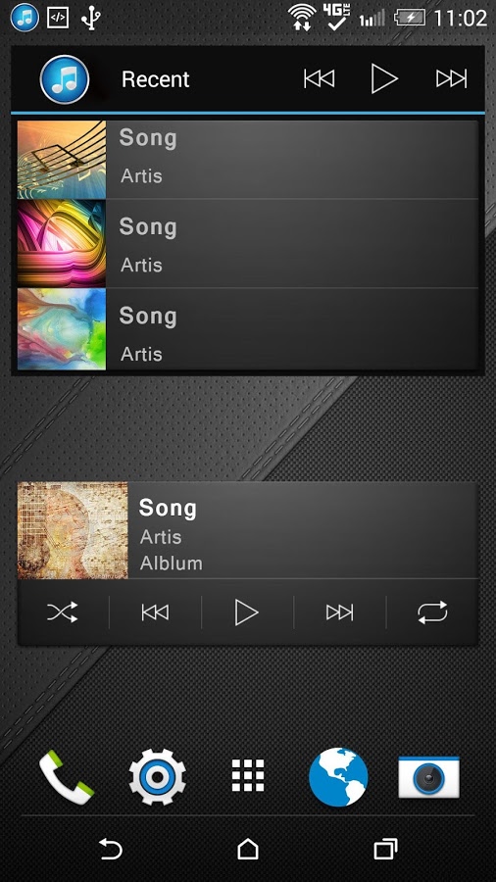
Task: Tap the blue music note icon in Recent widget
Action: [x=64, y=79]
